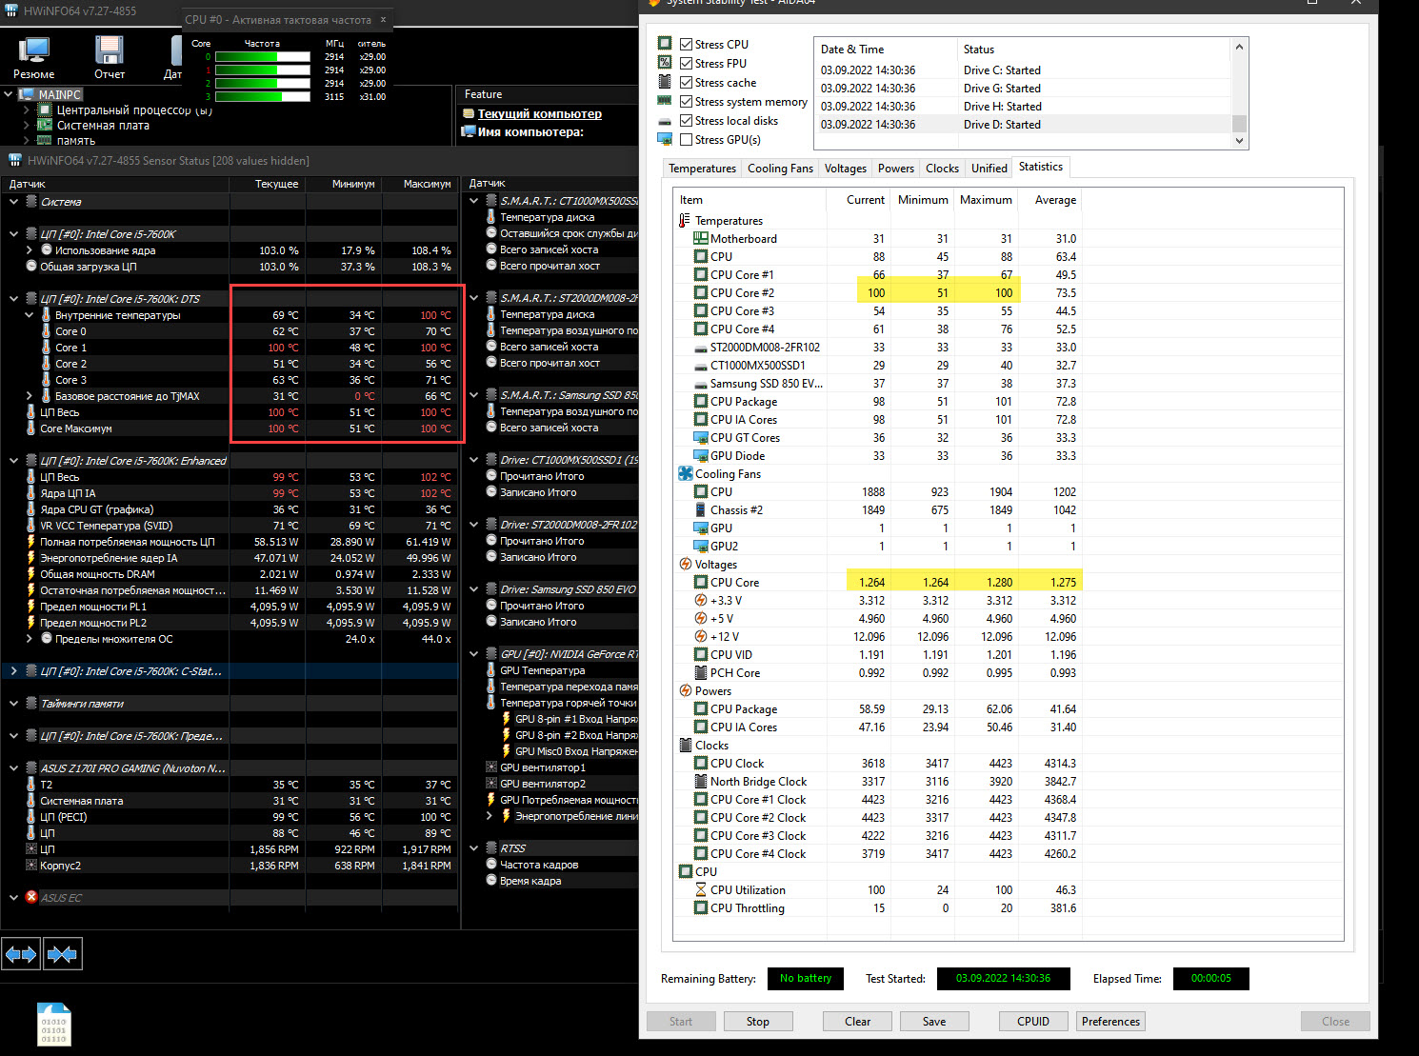1419x1056 pixels.
Task: Click the collapse-columns arrows icon below the sensor list
Action: pyautogui.click(x=62, y=953)
